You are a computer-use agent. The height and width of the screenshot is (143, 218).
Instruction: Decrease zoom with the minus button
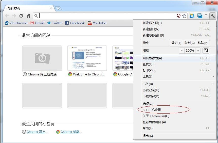(181, 51)
